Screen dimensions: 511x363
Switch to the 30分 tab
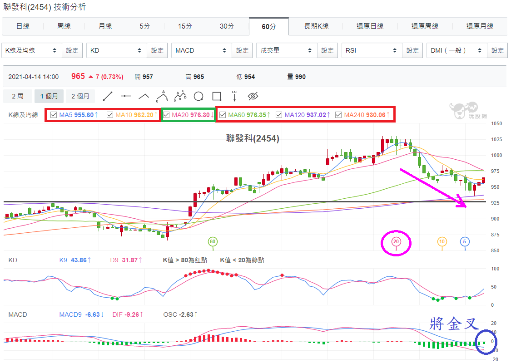click(x=227, y=26)
